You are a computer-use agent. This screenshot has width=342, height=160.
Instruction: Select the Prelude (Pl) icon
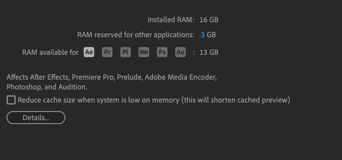tap(126, 52)
